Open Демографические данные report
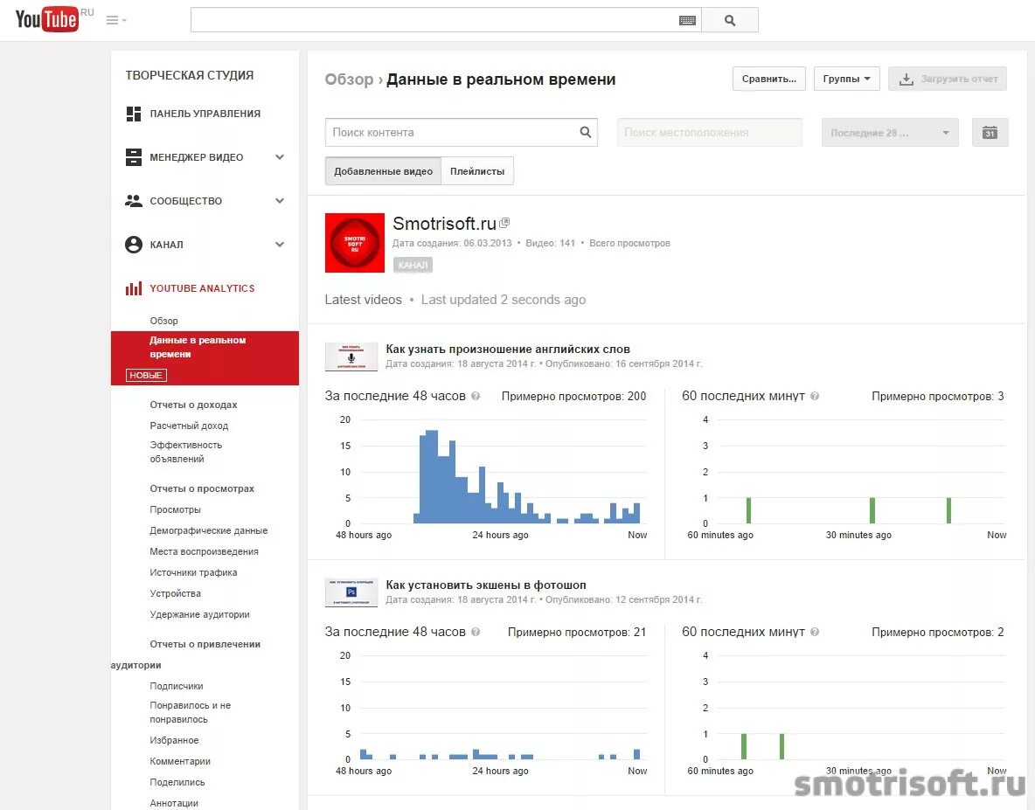 click(x=209, y=530)
